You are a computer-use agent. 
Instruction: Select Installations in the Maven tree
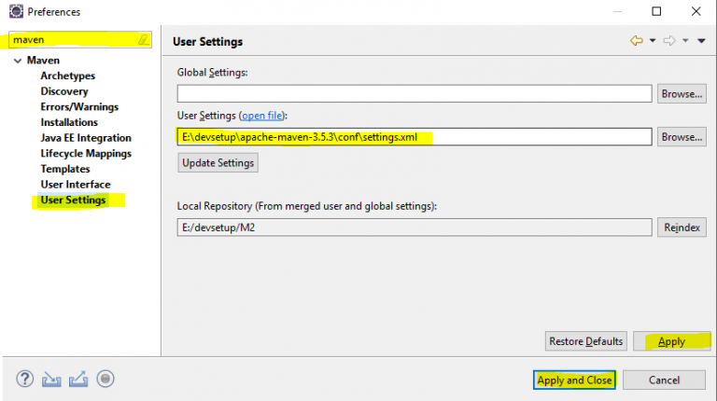pyautogui.click(x=69, y=122)
